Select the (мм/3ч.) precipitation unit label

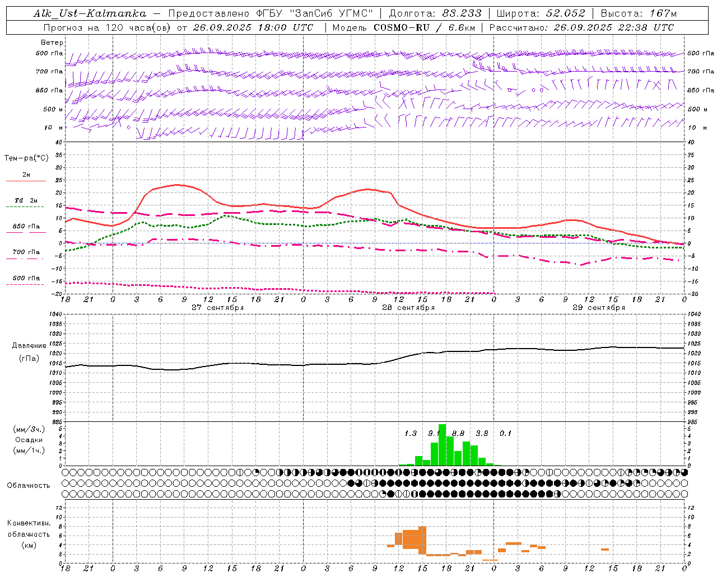29,429
